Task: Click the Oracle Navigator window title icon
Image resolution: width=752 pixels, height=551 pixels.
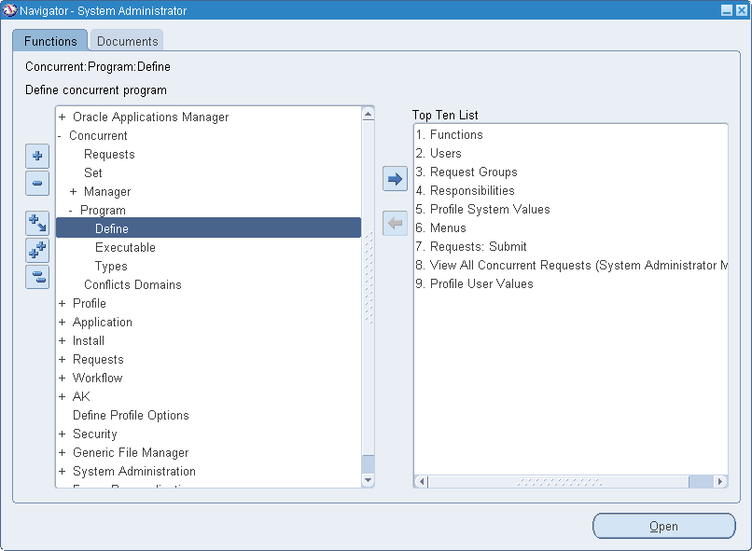Action: 9,10
